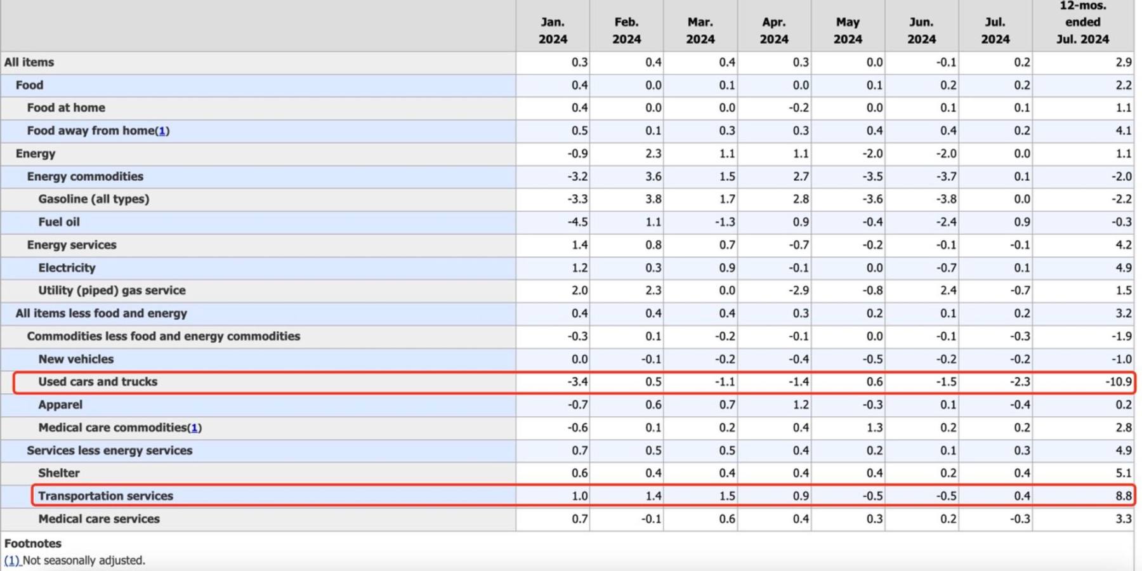Select the New vehicles row label

pos(76,359)
